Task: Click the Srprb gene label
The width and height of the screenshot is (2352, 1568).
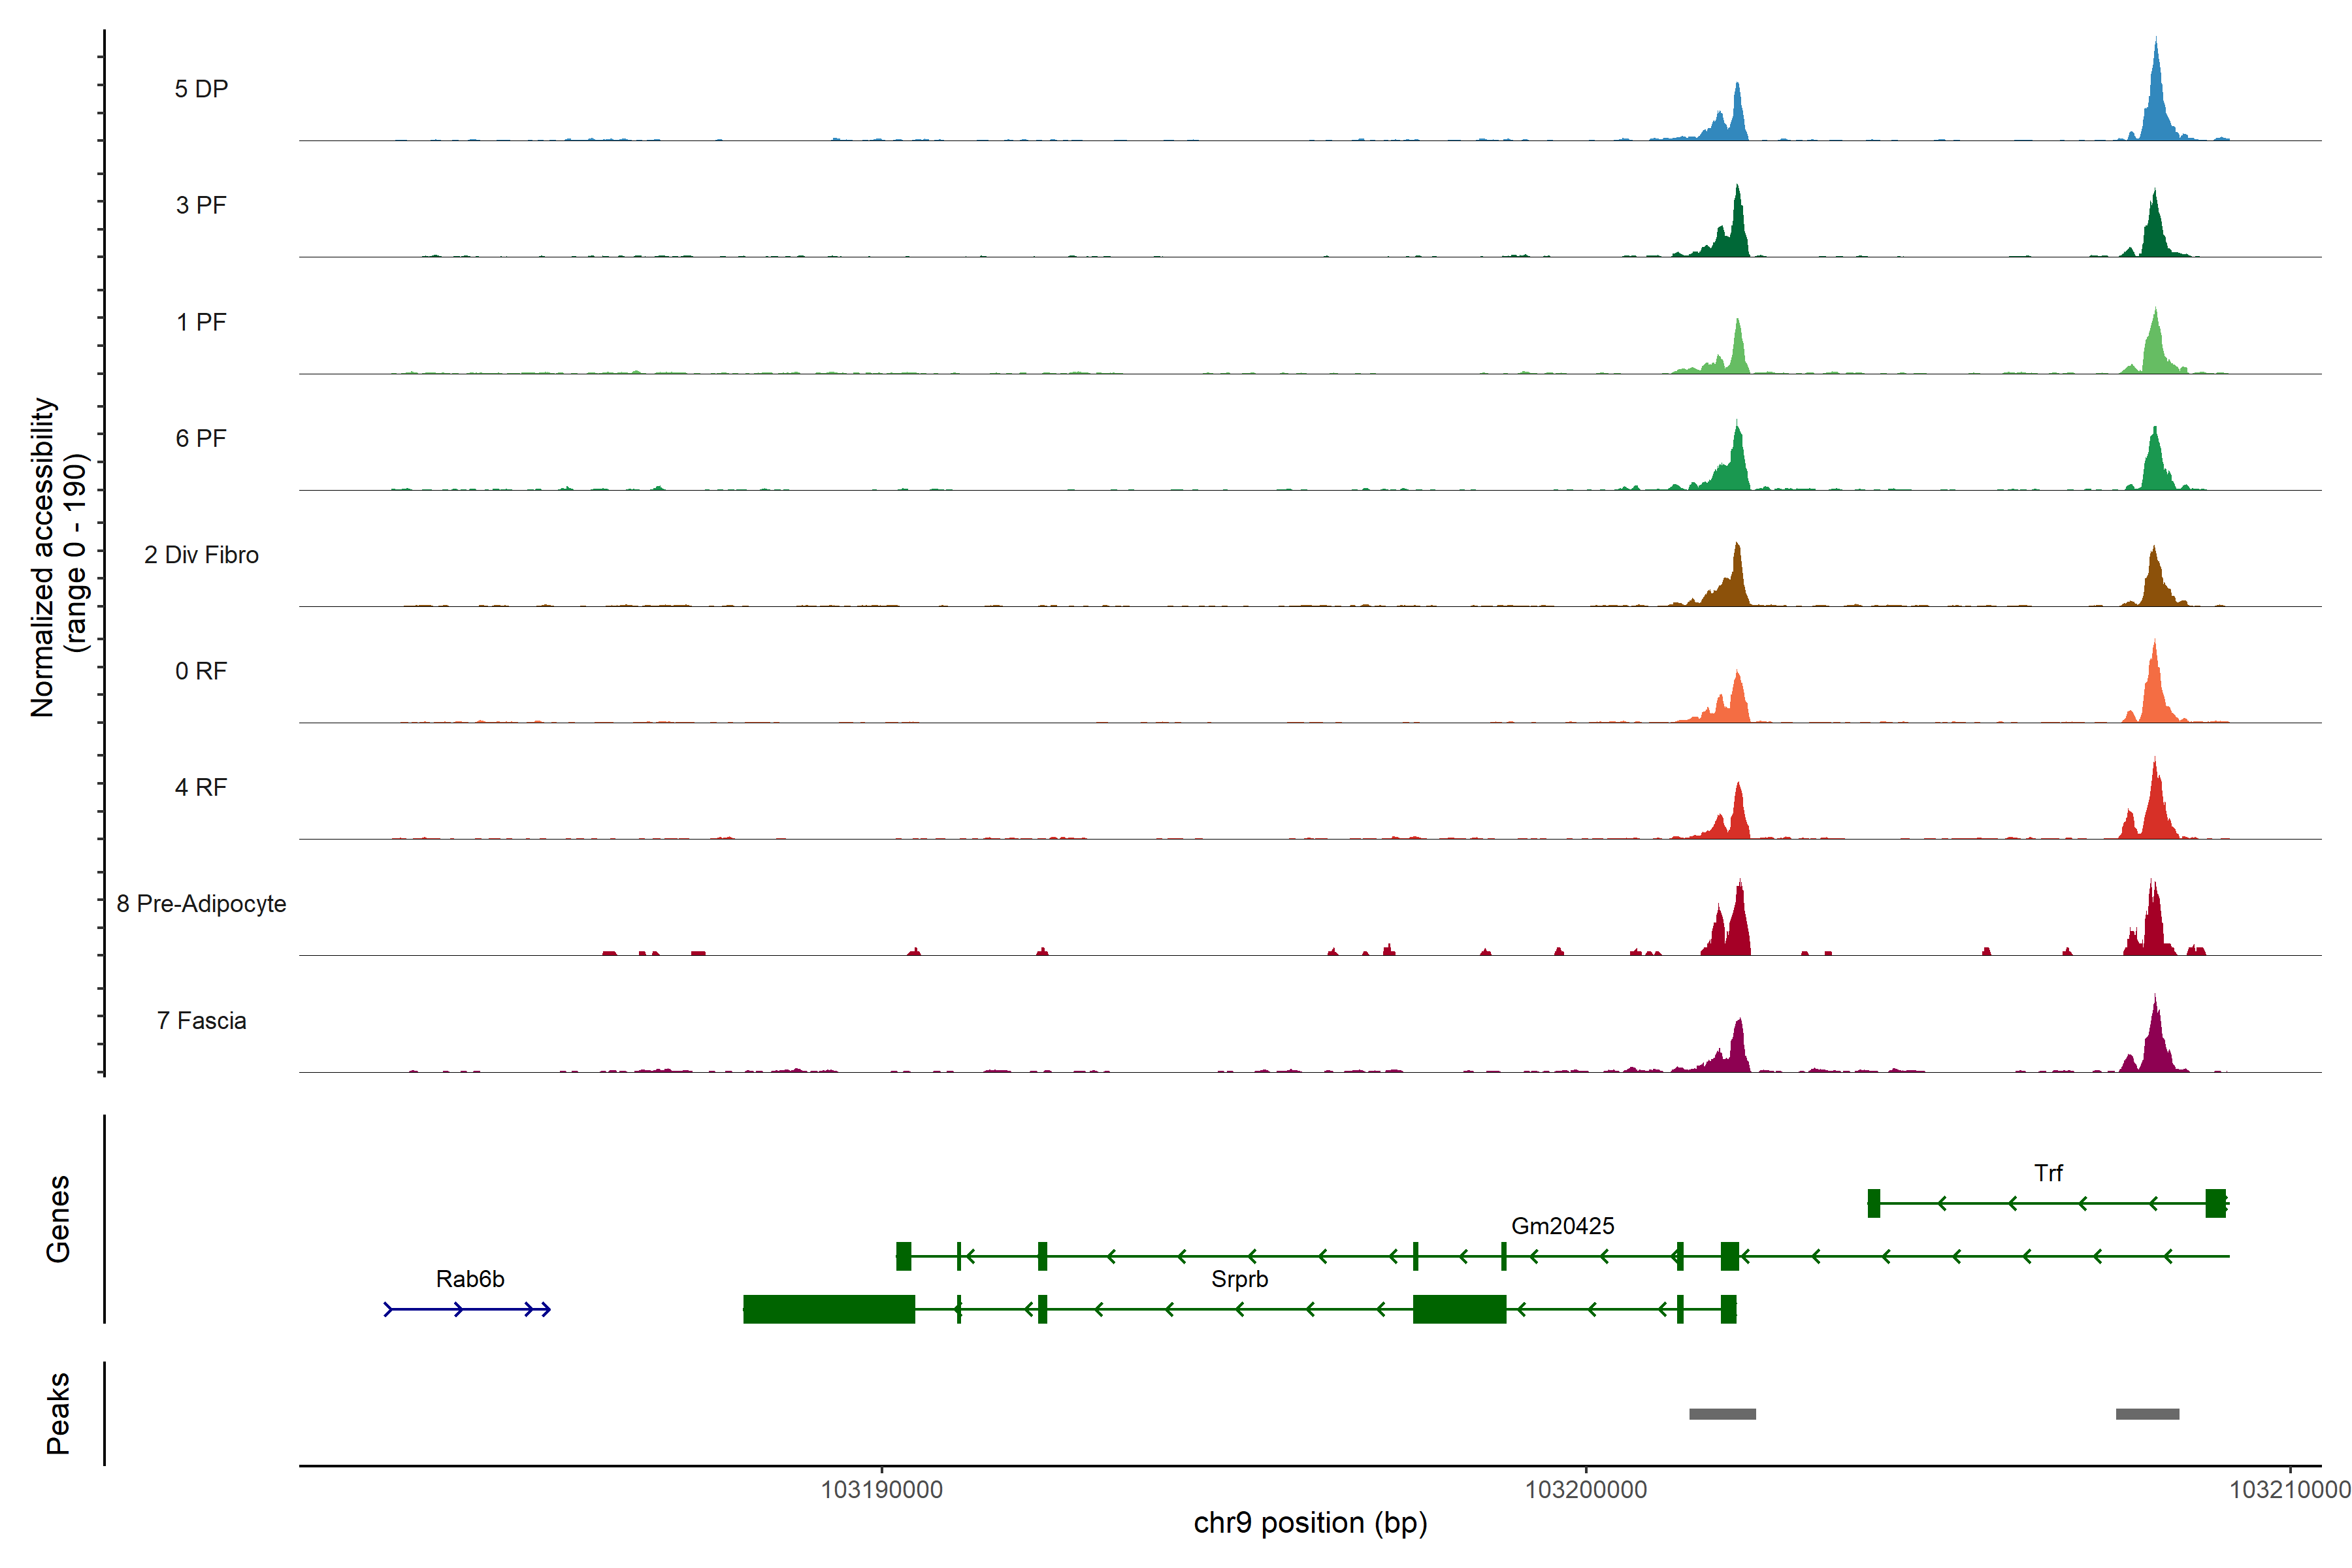Action: click(1239, 1279)
